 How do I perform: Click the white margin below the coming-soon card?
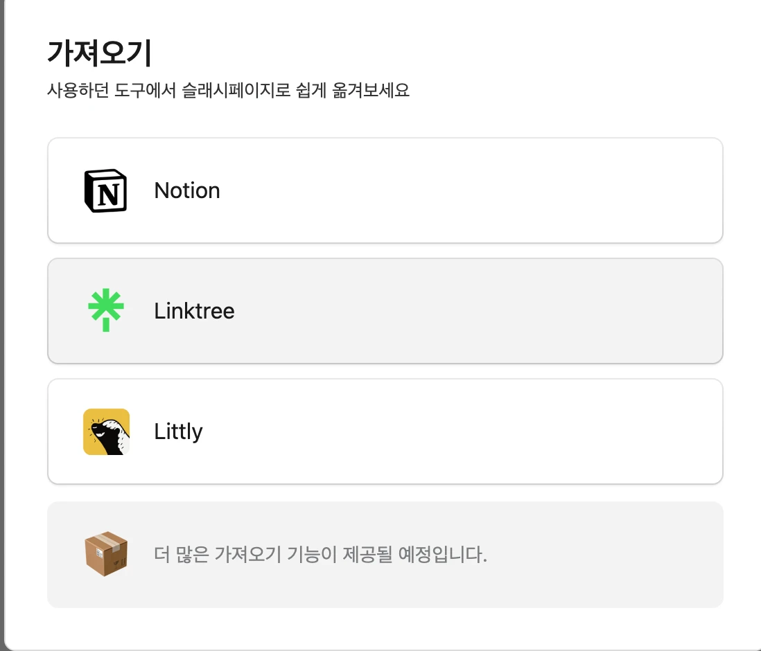pos(385,628)
